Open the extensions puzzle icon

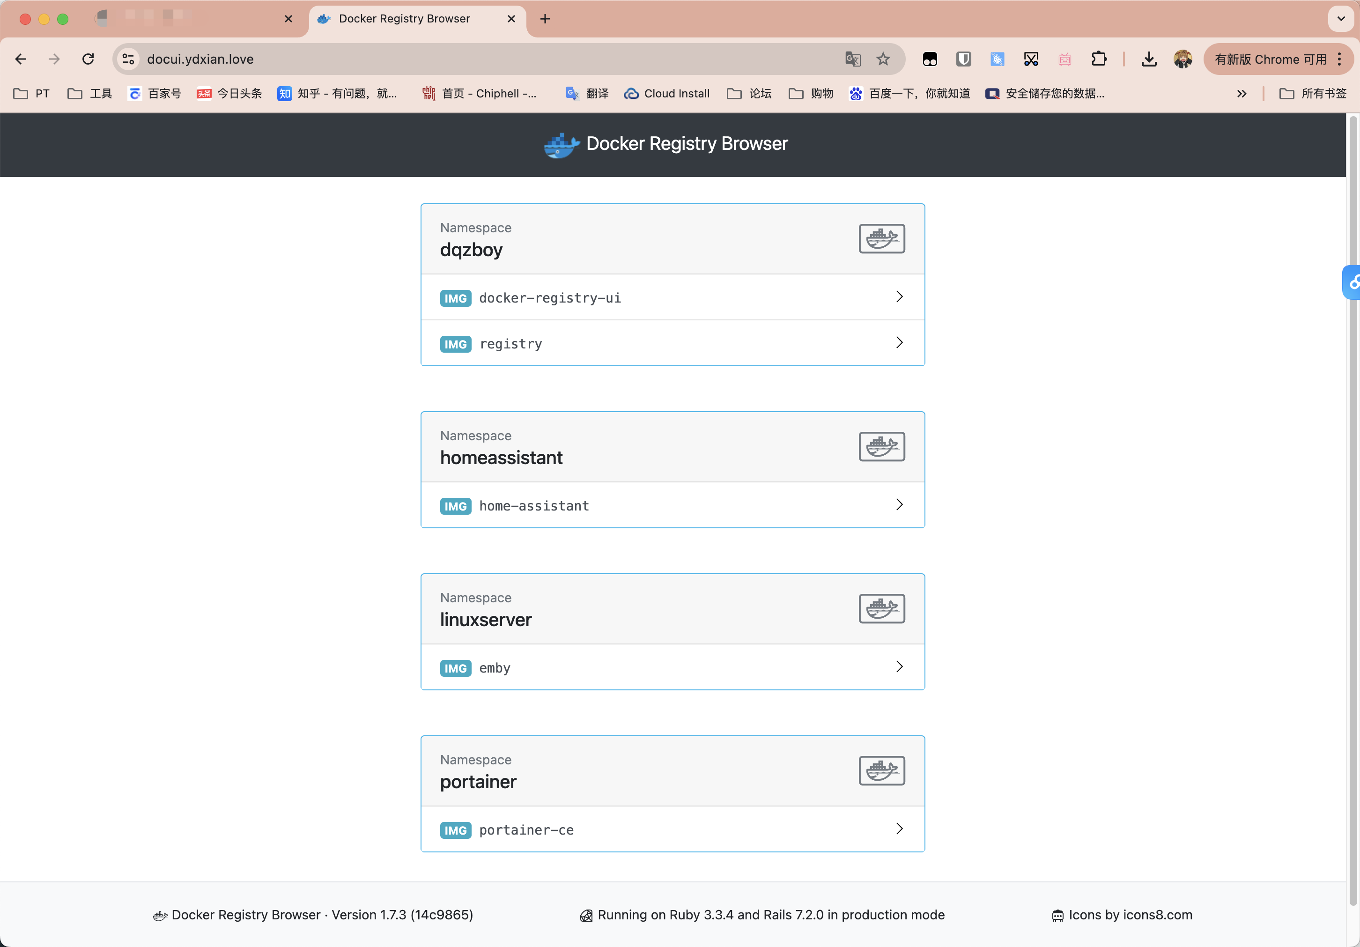coord(1099,59)
